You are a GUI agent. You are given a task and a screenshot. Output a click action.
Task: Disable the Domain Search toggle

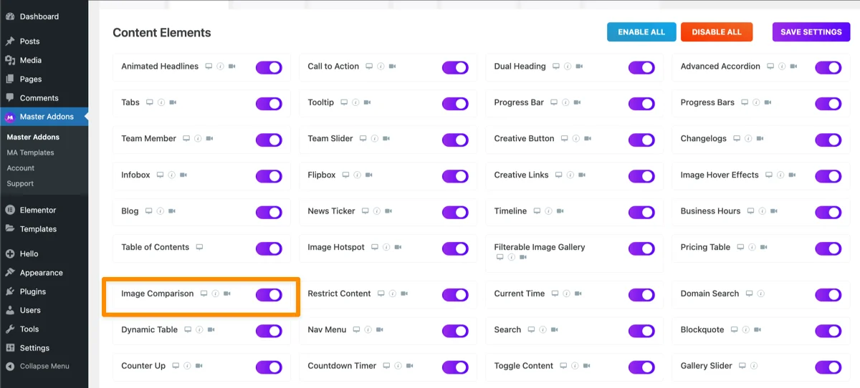pos(828,294)
